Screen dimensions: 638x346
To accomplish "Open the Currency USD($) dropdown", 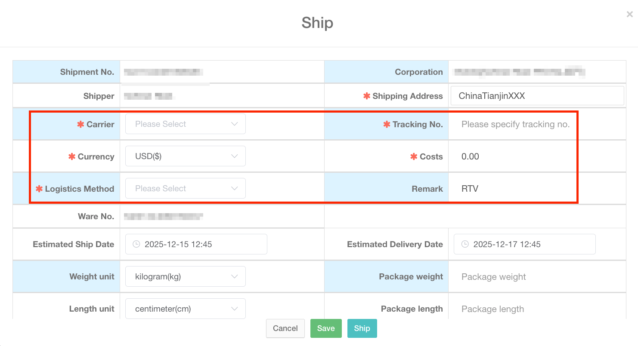I will pos(185,156).
